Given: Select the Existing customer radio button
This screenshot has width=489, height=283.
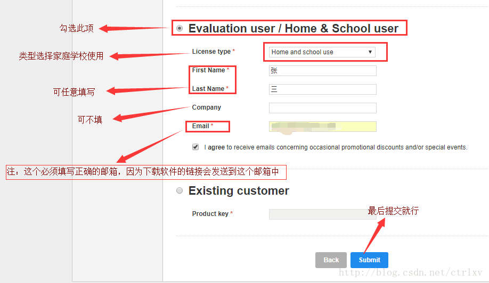Looking at the screenshot, I should tap(180, 190).
